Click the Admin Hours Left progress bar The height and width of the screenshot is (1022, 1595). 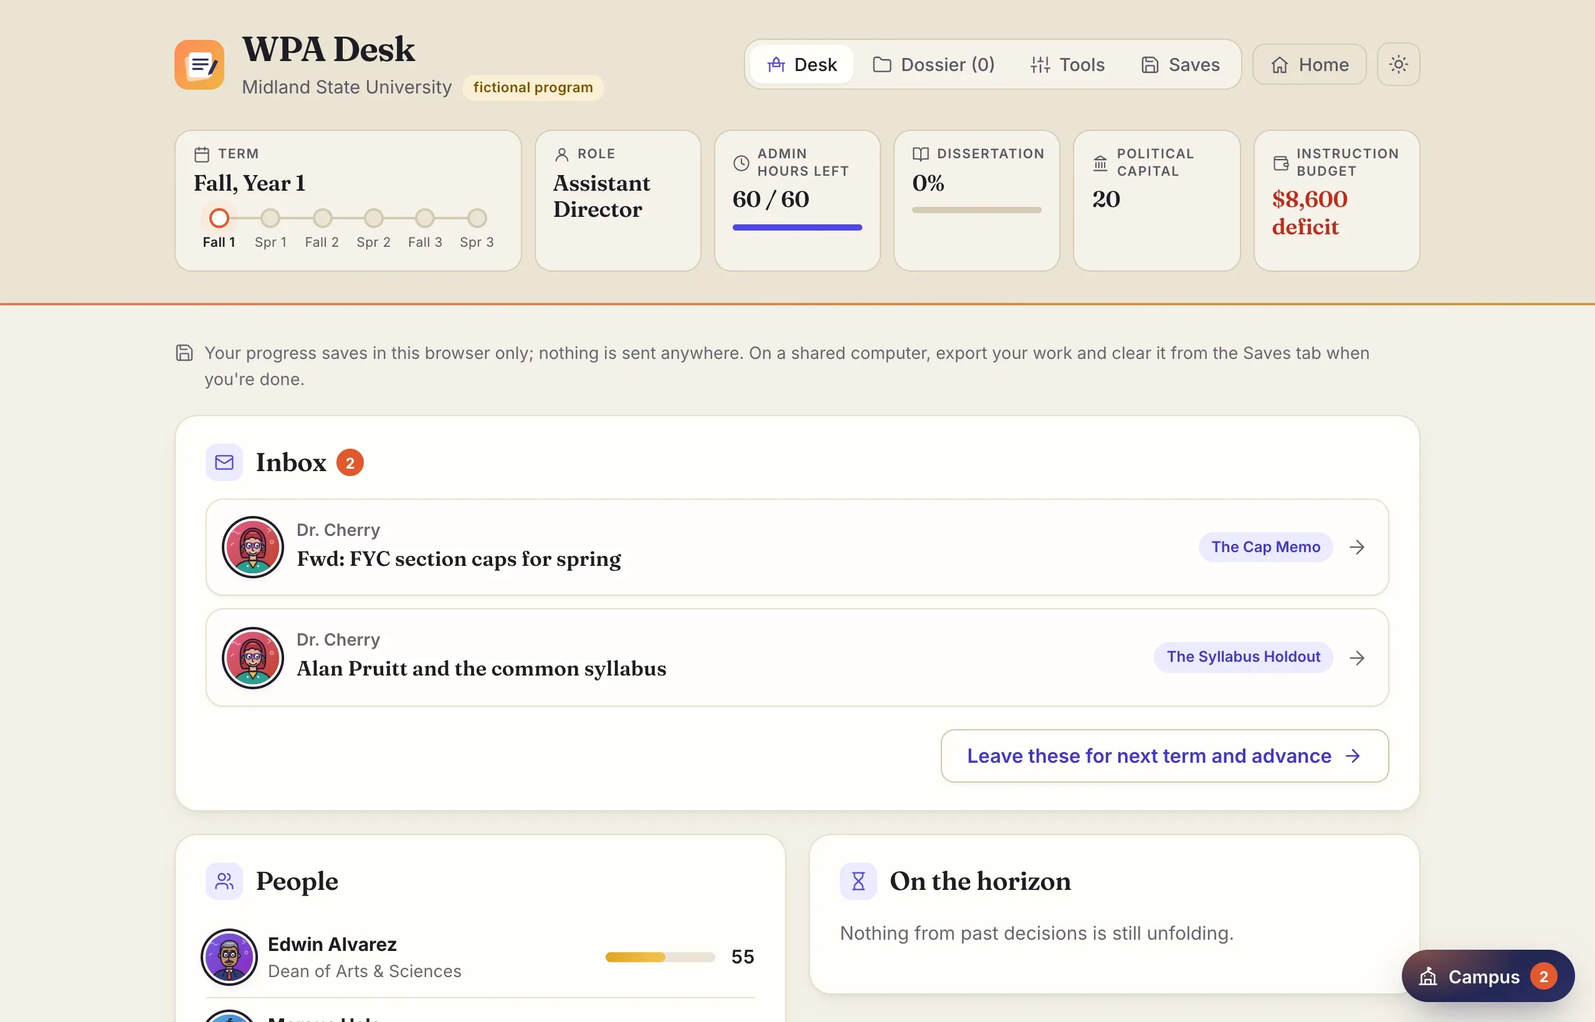coord(797,227)
